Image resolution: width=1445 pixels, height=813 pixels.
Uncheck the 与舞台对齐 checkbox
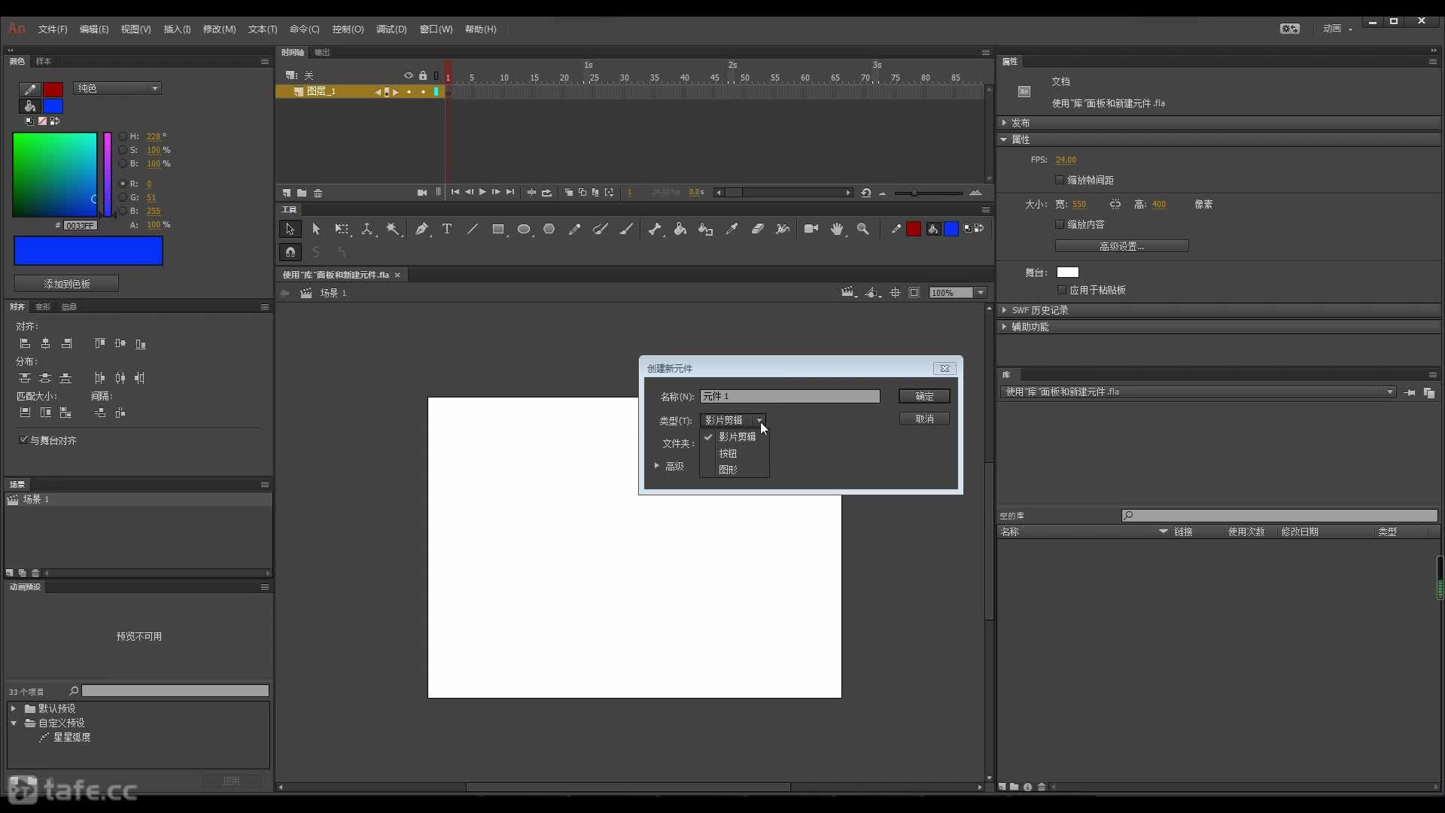23,440
